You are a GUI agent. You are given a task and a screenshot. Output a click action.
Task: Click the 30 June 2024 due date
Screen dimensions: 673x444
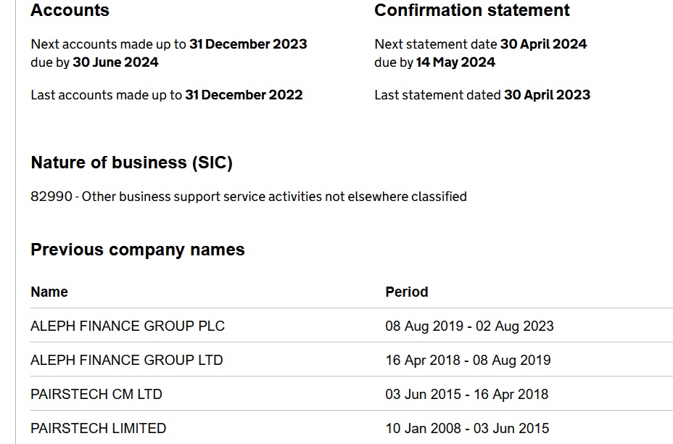[115, 62]
